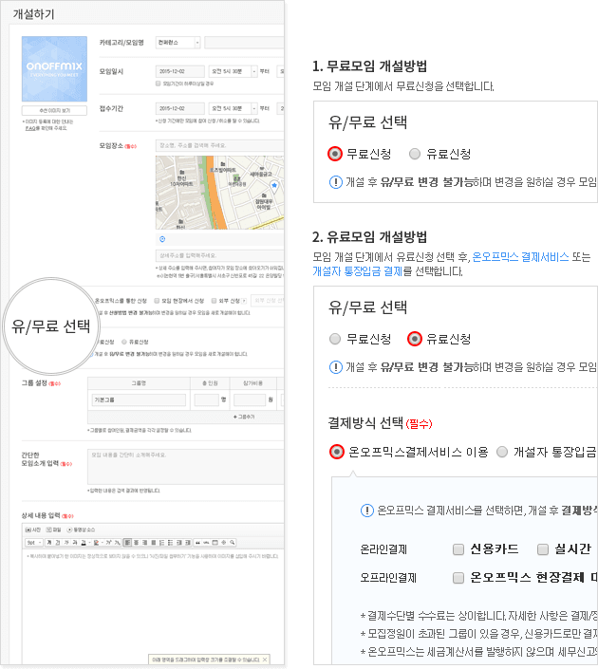Click the find magnifier icon in editor
Image resolution: width=598 pixels, height=669 pixels.
[233, 543]
